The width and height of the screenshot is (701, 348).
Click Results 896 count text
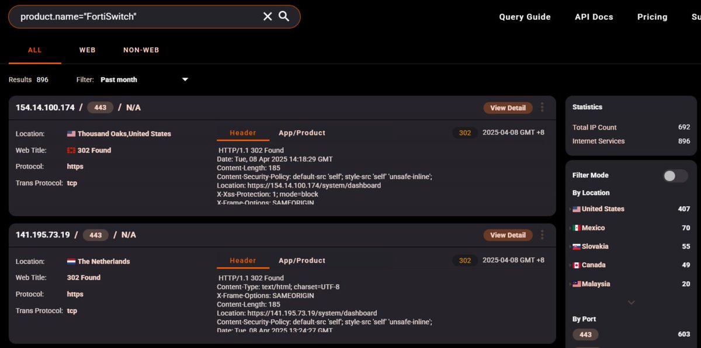29,79
